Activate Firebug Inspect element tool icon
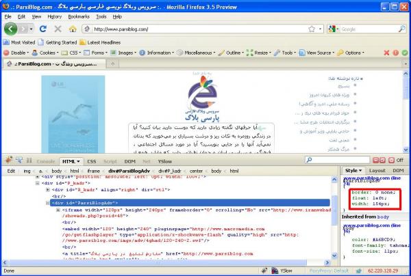 19,160
